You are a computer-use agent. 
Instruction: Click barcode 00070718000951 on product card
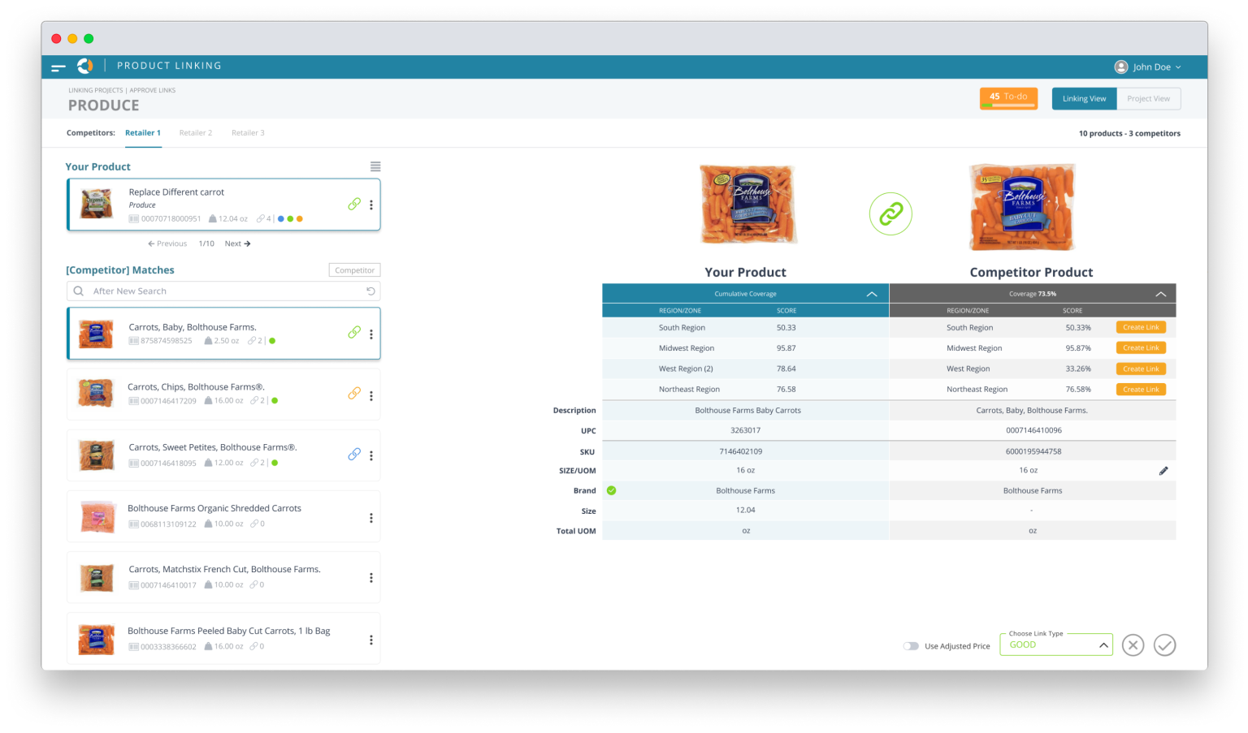coord(165,219)
